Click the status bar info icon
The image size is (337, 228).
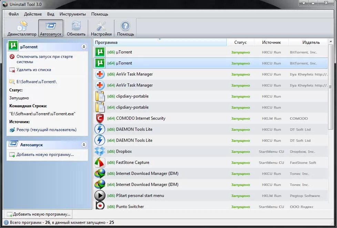coord(6,222)
